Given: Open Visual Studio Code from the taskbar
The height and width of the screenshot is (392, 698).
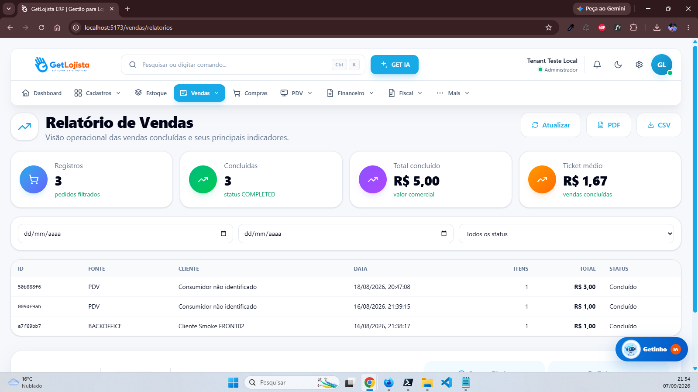Looking at the screenshot, I should click(x=446, y=382).
